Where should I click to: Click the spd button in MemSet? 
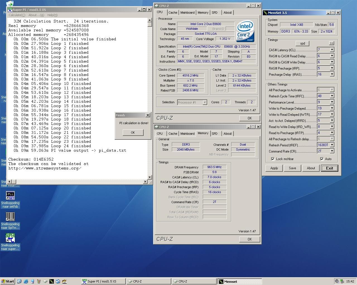[303, 43]
